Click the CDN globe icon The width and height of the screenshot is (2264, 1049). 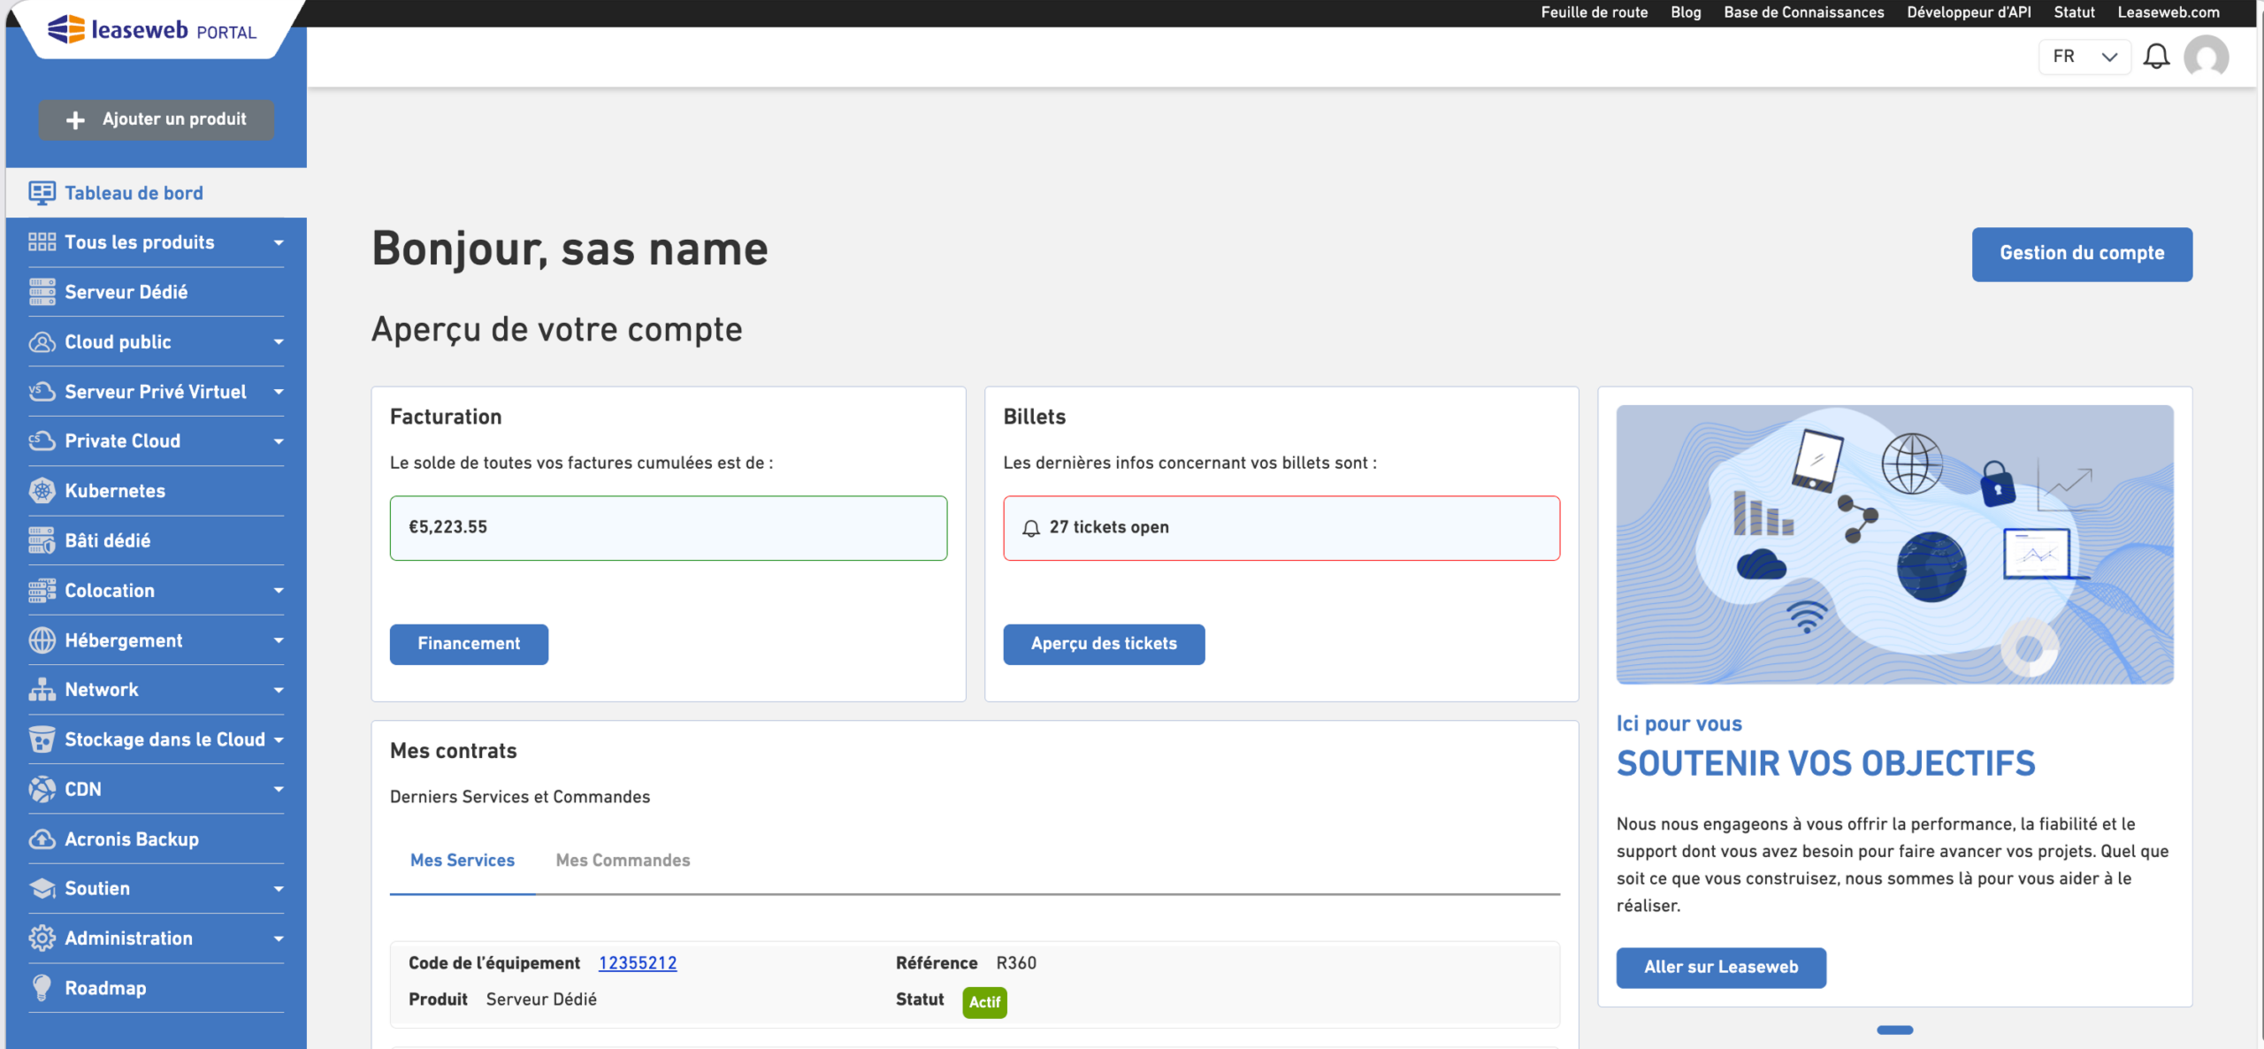click(42, 789)
